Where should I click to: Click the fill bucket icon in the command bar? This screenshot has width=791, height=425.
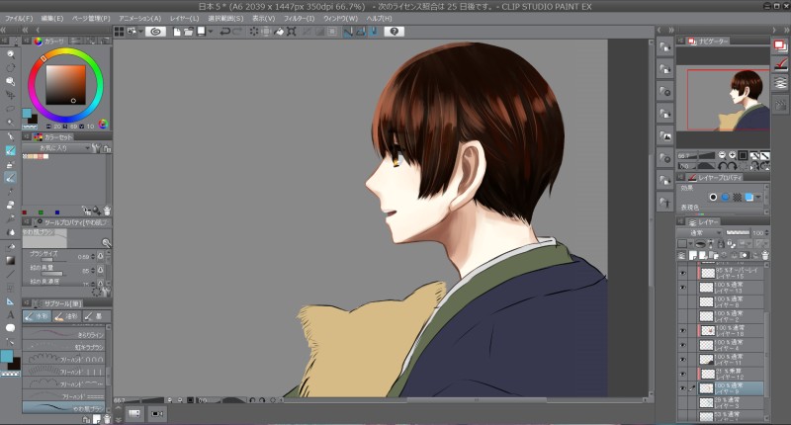[279, 32]
